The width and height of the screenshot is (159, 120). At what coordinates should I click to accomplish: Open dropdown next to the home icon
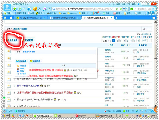[x=39, y=9]
